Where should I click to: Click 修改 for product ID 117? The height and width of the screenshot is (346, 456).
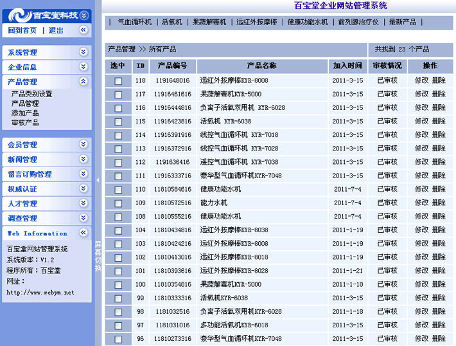point(422,94)
